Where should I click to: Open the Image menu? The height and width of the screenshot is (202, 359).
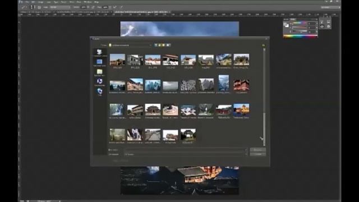[x=41, y=2]
